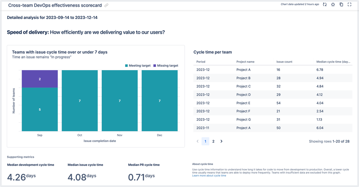This screenshot has width=359, height=187.
Task: Click the 1.13 median cycle time value
Action: point(319,119)
